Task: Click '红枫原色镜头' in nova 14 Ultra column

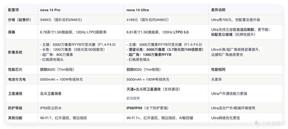Action: [138, 59]
